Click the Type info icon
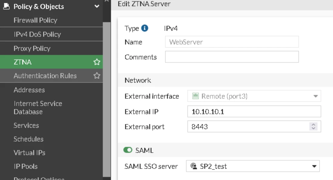 [x=145, y=28]
